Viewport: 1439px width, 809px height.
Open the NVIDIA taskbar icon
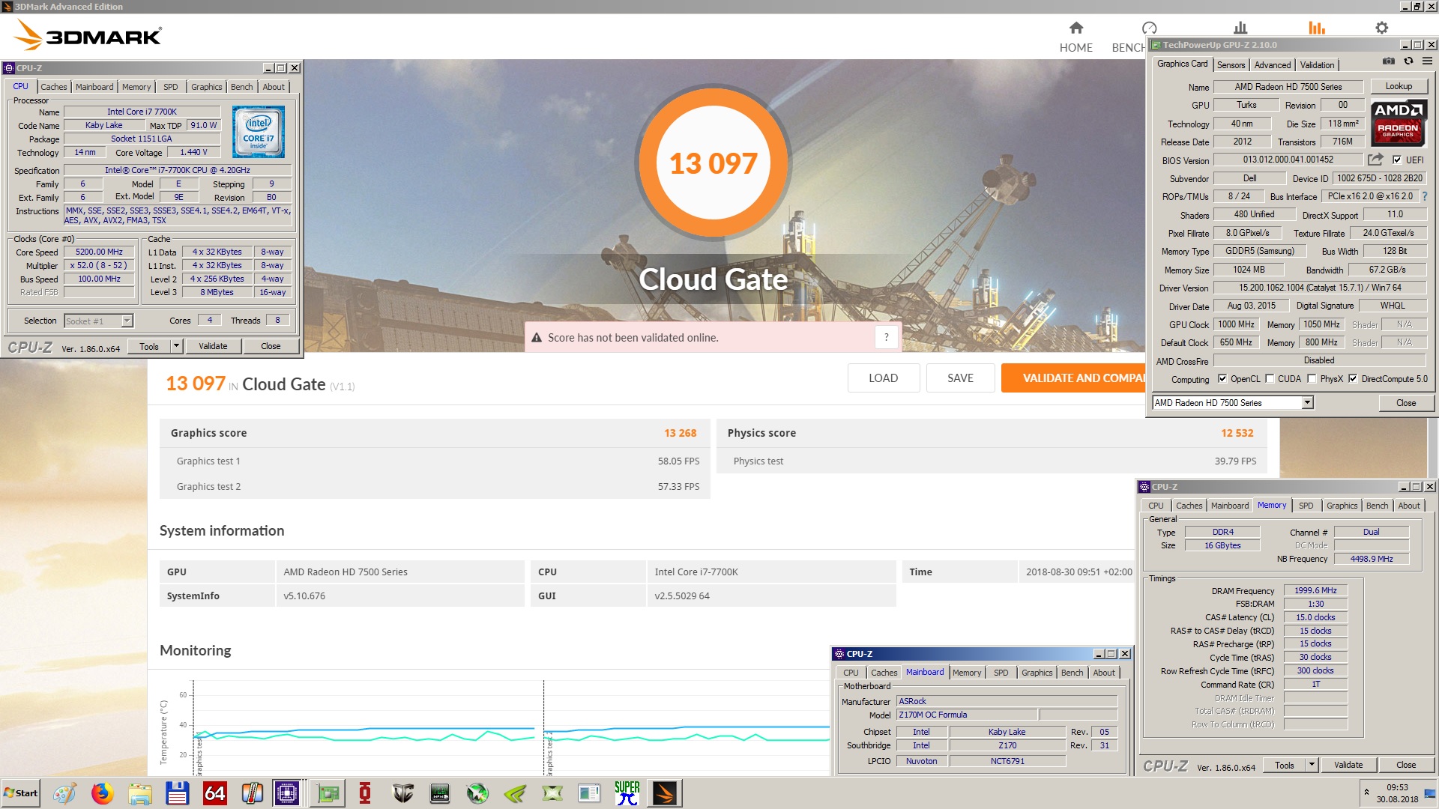pyautogui.click(x=515, y=793)
